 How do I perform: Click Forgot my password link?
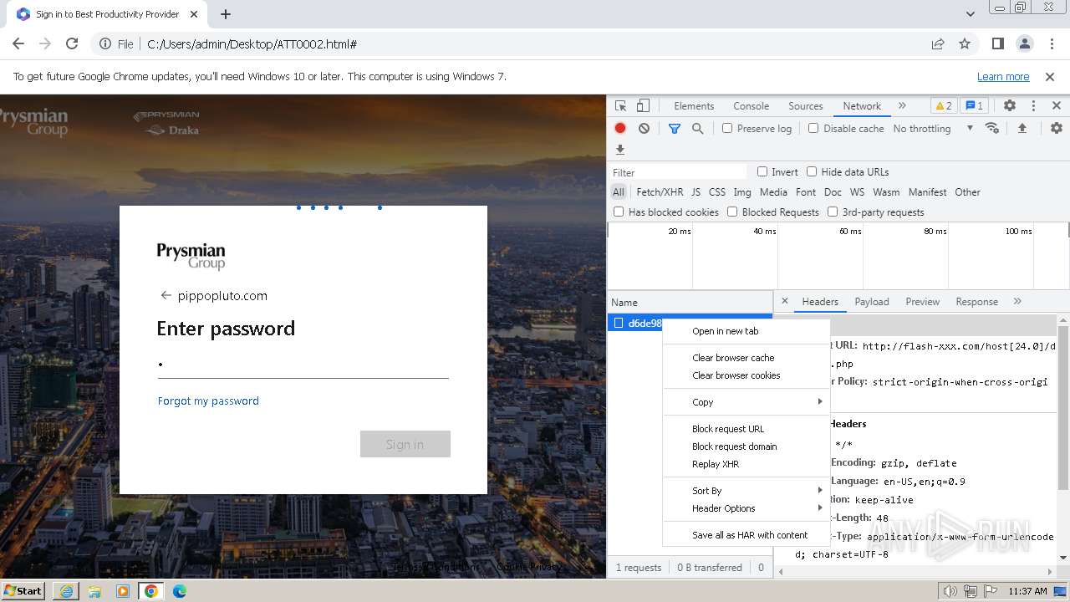[x=208, y=401]
